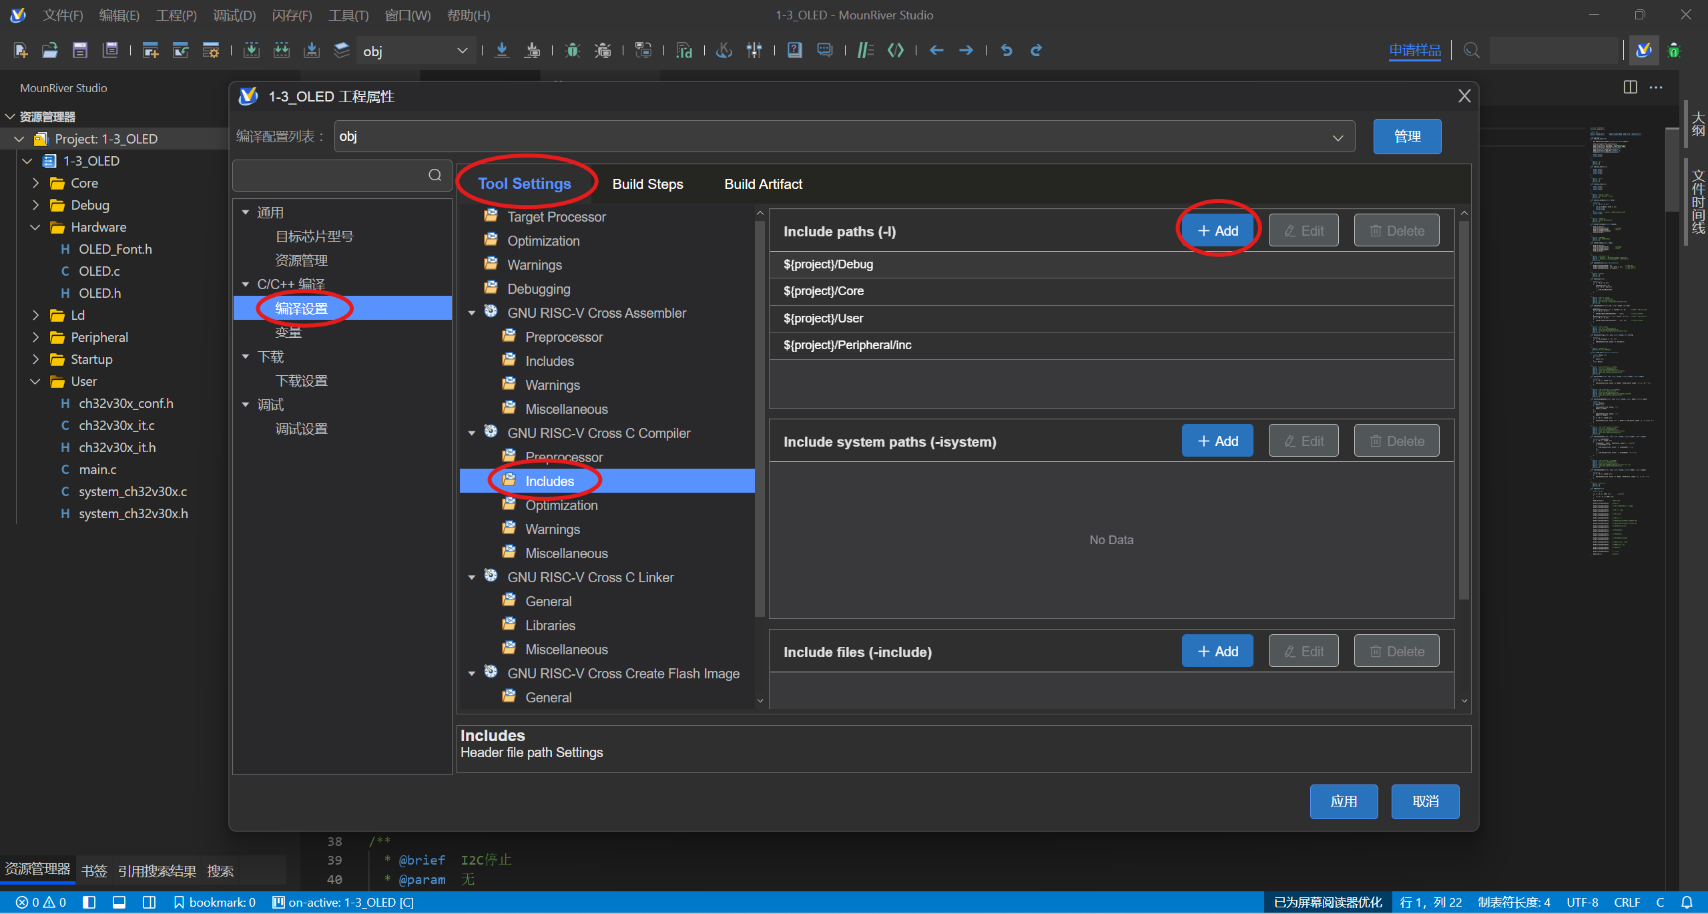Image resolution: width=1708 pixels, height=914 pixels.
Task: Click the more actions ellipsis icon
Action: [x=1656, y=87]
